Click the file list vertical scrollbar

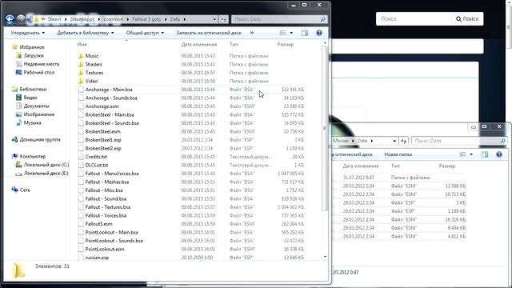point(325,128)
